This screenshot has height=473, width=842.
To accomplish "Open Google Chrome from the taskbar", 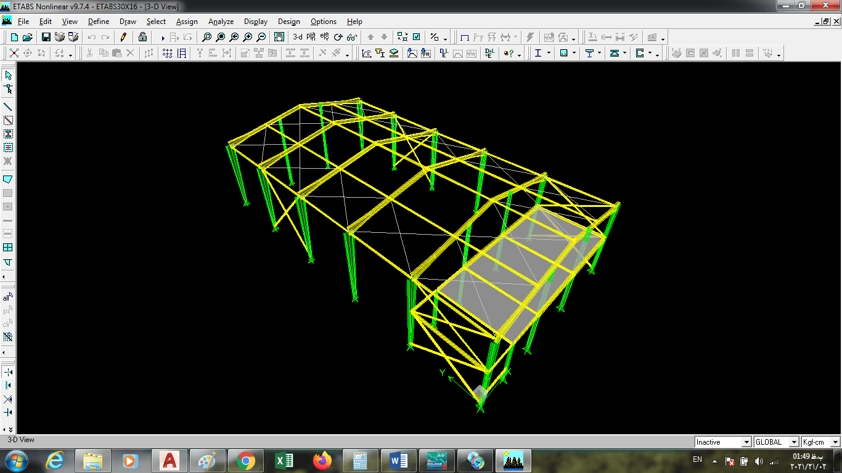I will point(245,461).
